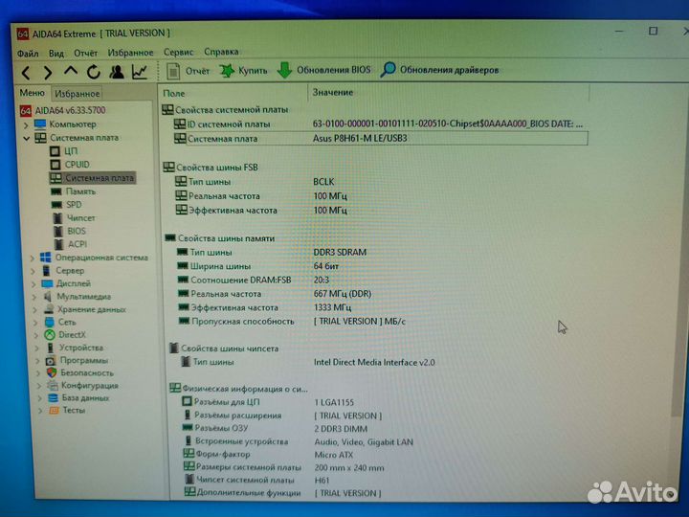Select Чипсет системной платы row
The image size is (689, 517).
[x=382, y=480]
